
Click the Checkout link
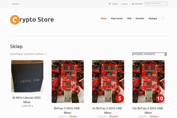click(139, 4)
